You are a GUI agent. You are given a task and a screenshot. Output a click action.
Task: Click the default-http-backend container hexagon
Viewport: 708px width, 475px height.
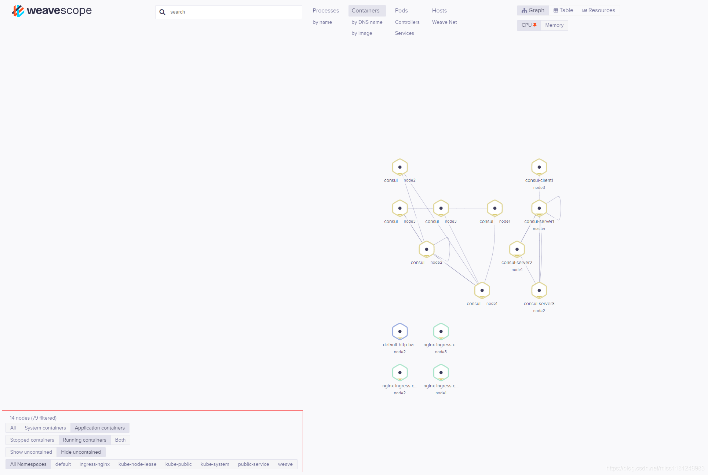coord(399,332)
